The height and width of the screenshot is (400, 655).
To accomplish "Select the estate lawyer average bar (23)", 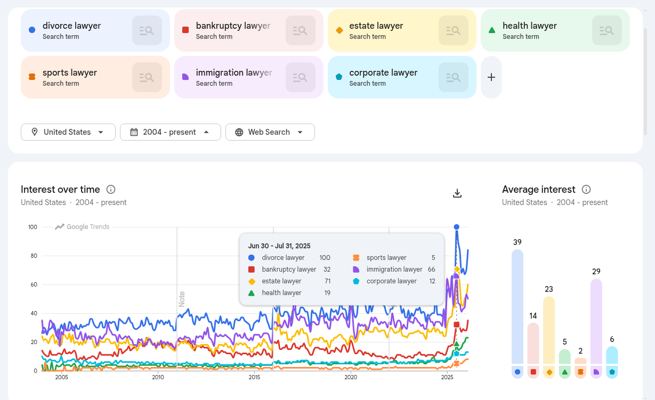I will coord(549,330).
